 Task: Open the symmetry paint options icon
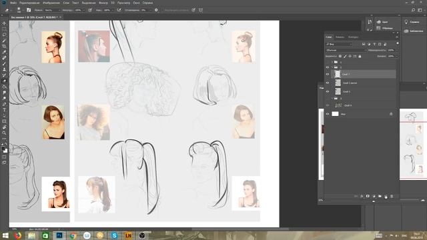point(200,10)
